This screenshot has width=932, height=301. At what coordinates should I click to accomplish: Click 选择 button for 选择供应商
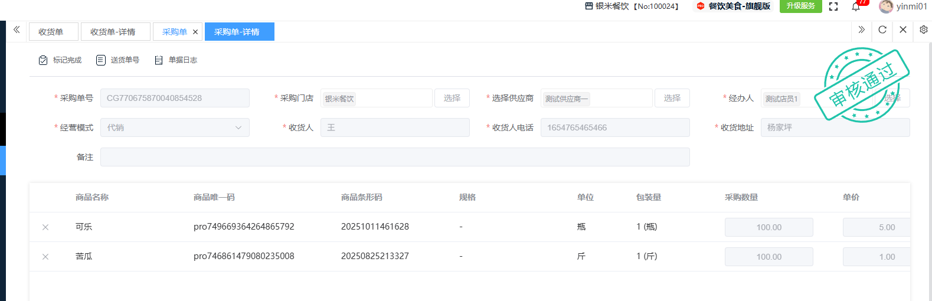[672, 98]
